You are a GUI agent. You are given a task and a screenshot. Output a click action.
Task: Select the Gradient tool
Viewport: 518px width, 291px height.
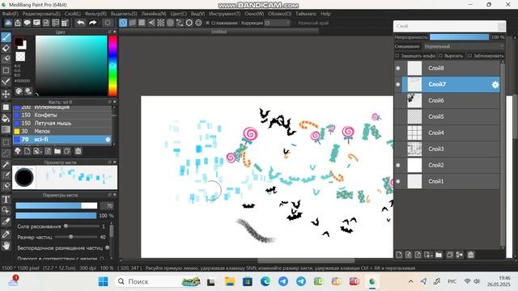[6, 129]
